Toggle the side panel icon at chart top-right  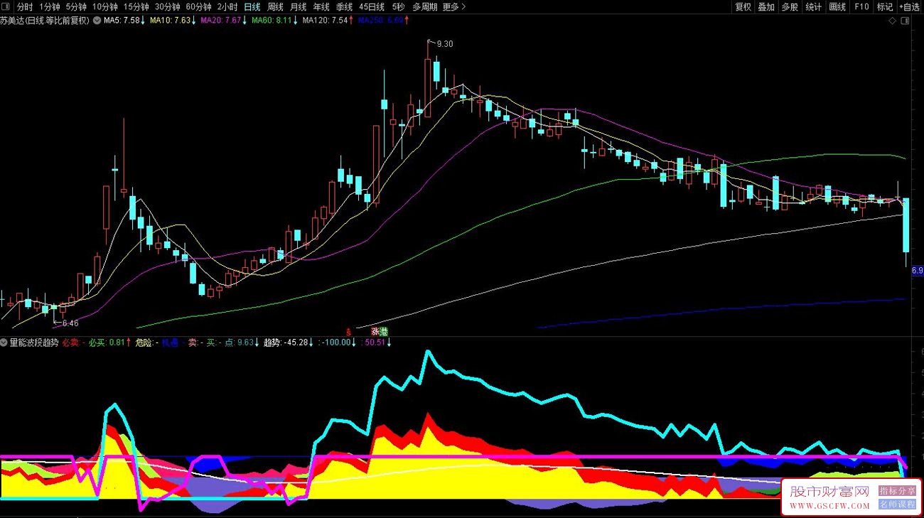click(905, 21)
